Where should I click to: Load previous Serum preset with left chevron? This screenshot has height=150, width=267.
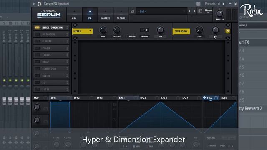click(x=189, y=11)
